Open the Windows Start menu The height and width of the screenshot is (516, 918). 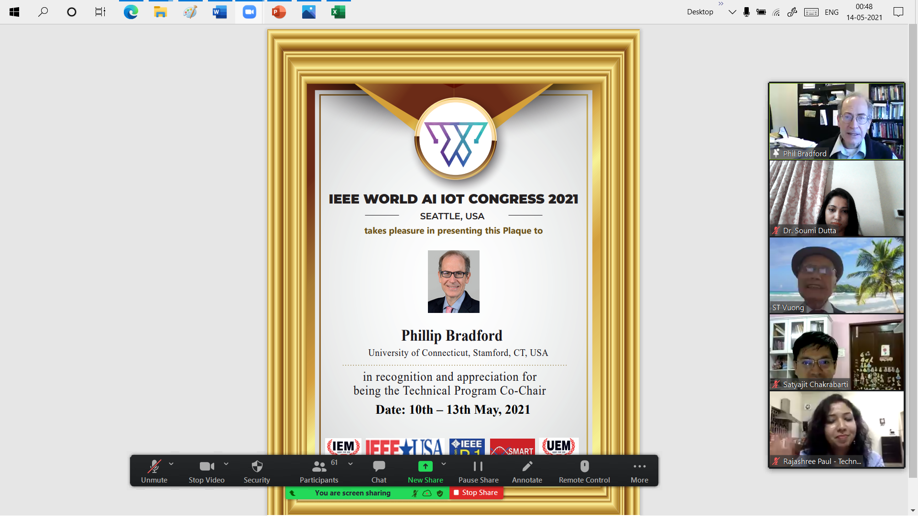[x=14, y=12]
